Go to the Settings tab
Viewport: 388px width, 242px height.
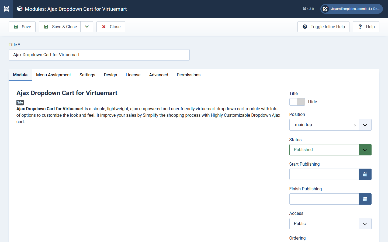point(87,75)
